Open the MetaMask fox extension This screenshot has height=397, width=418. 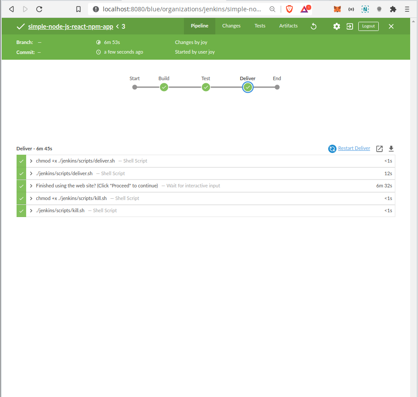click(x=337, y=9)
